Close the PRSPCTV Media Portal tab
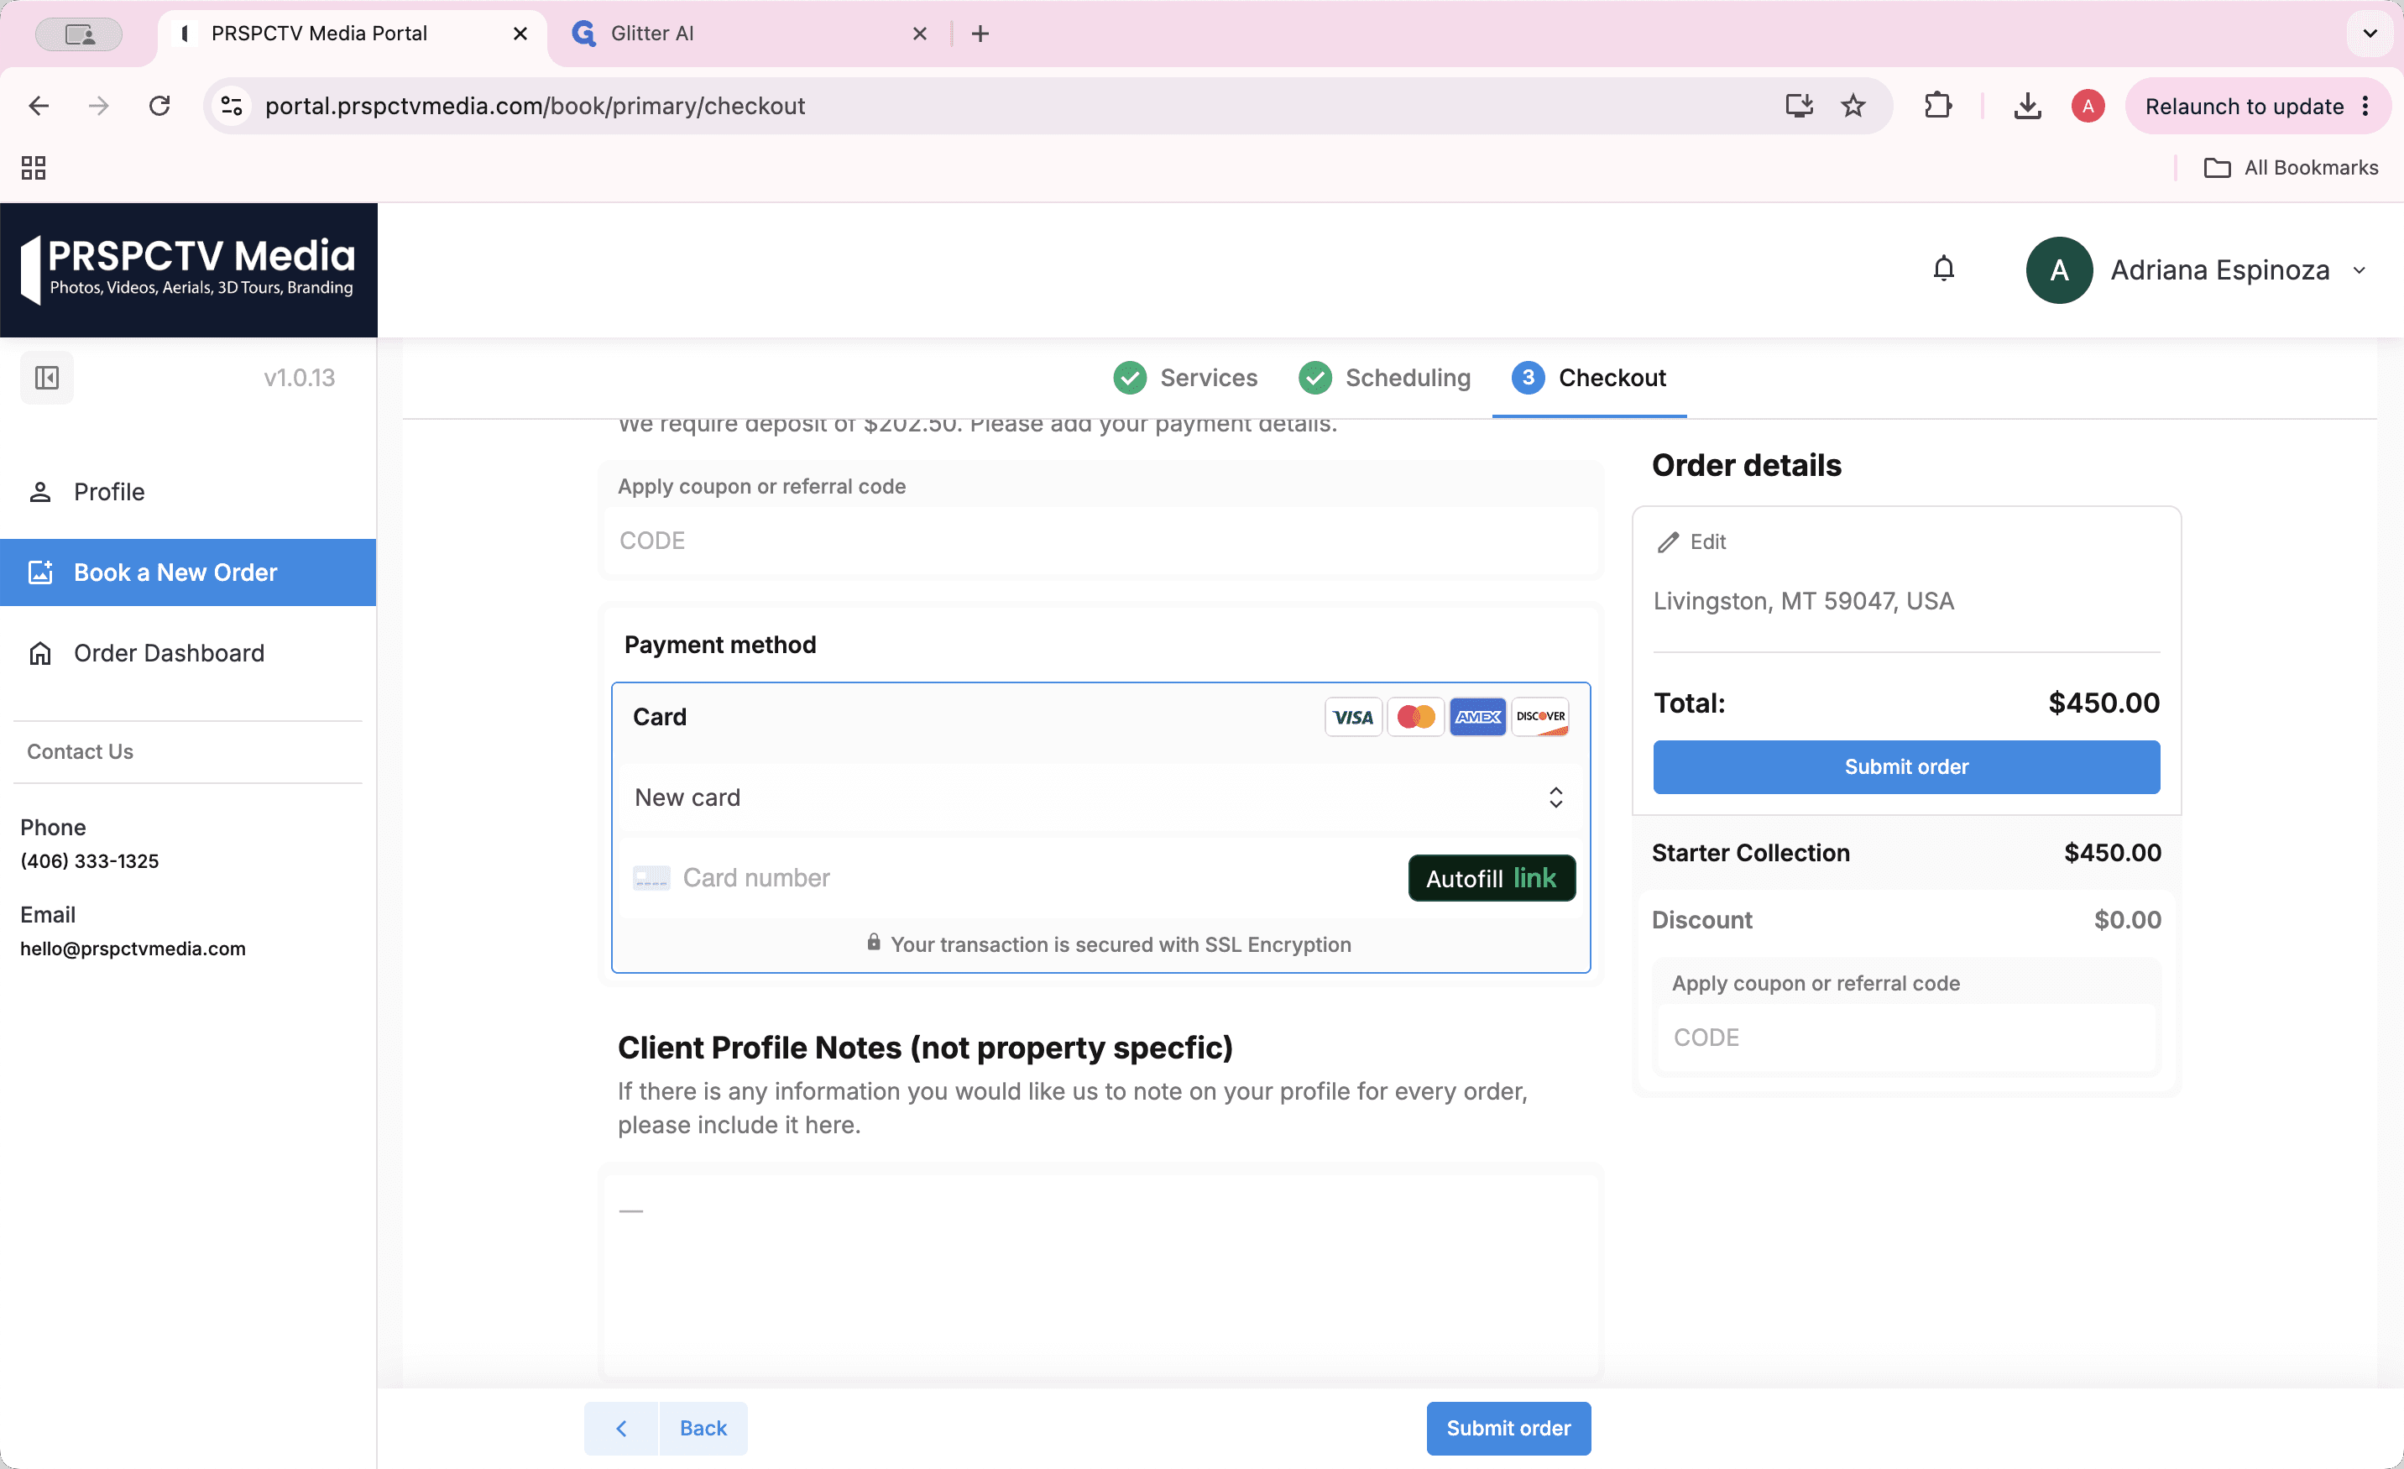Viewport: 2404px width, 1469px height. [520, 34]
